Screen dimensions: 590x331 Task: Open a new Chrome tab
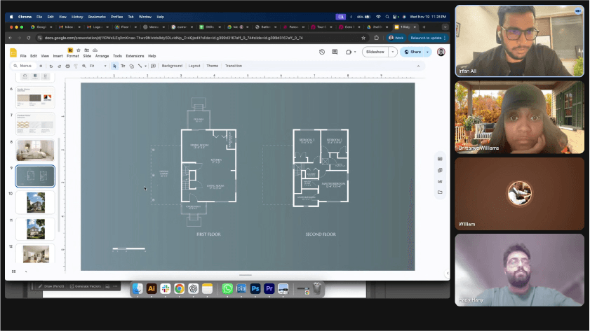point(424,27)
